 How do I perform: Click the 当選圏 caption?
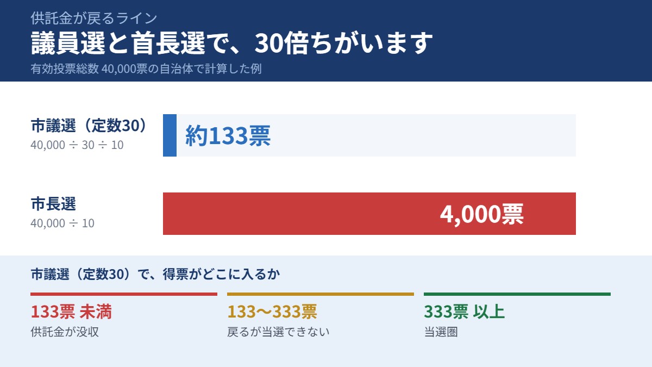[441, 332]
